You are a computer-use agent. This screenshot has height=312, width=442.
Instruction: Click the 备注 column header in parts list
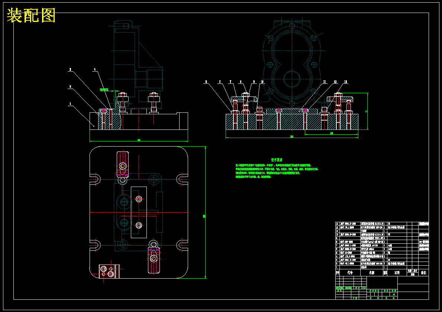click(424, 273)
